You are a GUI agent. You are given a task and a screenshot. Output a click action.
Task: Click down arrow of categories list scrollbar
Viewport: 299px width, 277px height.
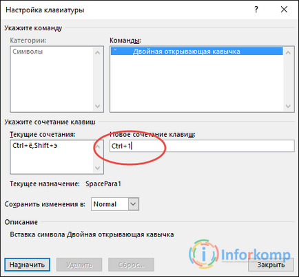pyautogui.click(x=98, y=107)
